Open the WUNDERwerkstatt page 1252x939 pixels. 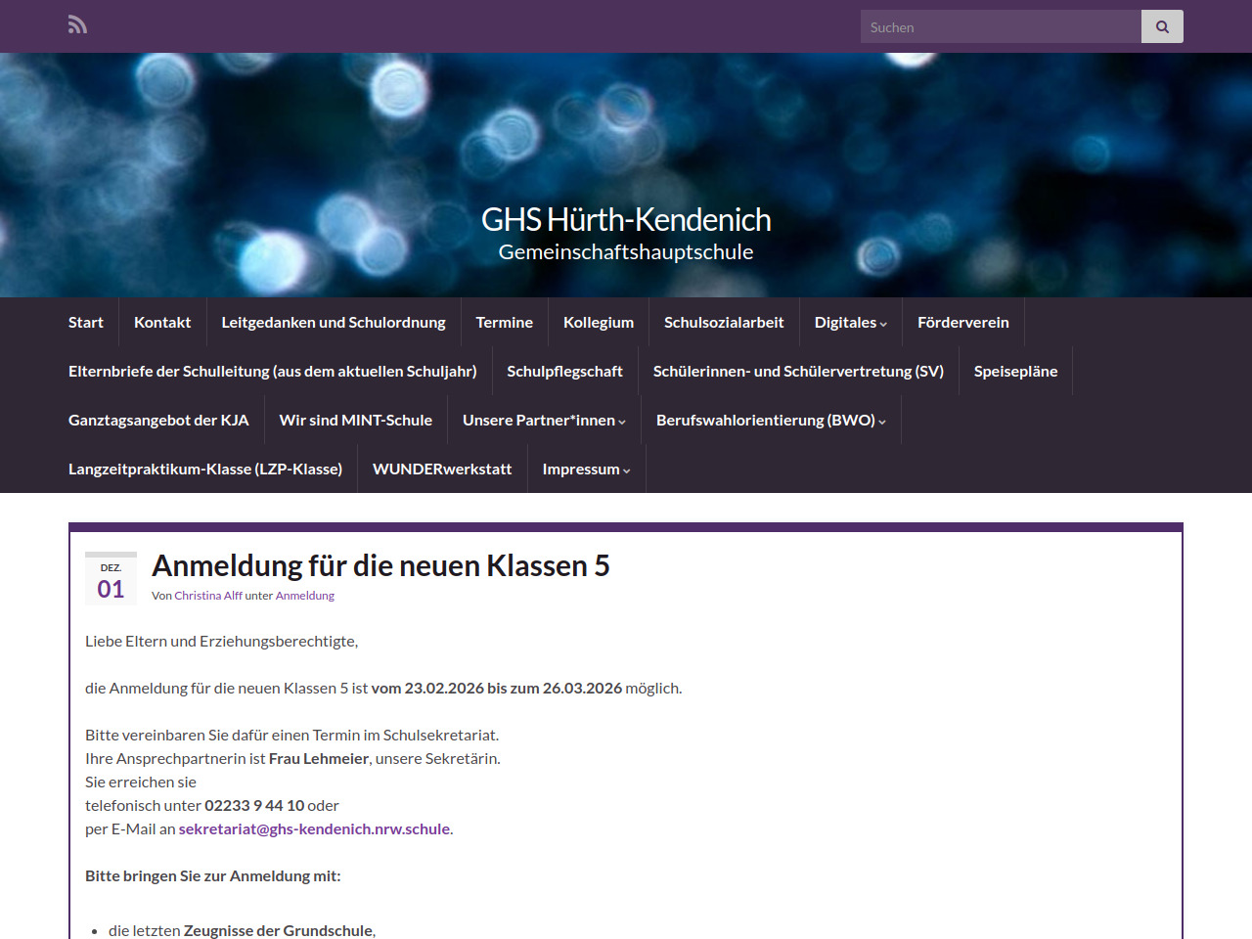point(442,469)
